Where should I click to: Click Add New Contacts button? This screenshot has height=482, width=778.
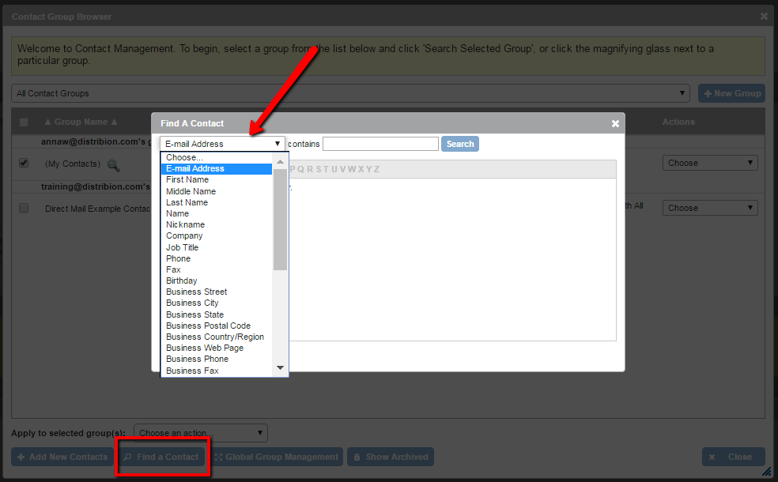coord(62,457)
